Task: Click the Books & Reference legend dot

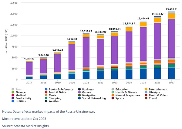Action: (46, 89)
